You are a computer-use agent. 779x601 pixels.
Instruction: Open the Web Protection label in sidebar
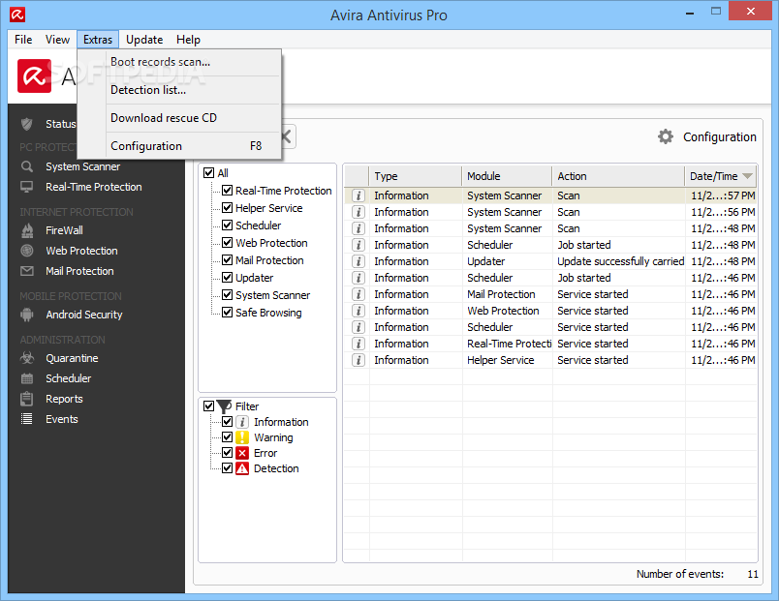tap(82, 251)
